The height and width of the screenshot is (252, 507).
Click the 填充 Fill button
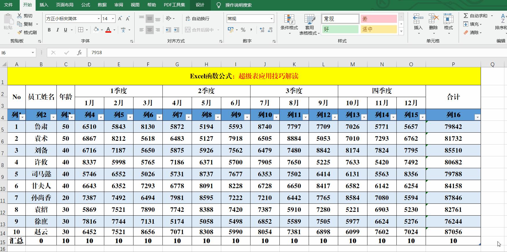pos(473,24)
